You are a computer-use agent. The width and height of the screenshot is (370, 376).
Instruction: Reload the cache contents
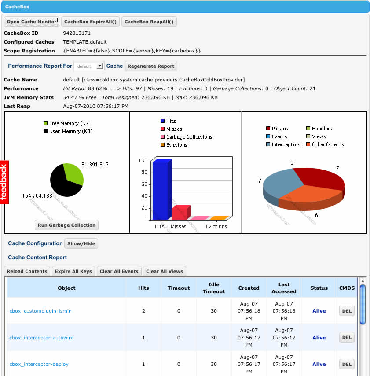27,271
